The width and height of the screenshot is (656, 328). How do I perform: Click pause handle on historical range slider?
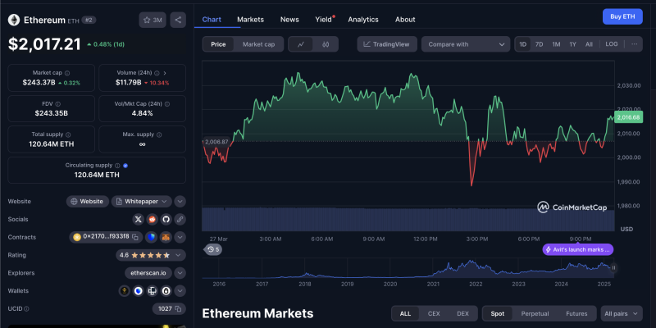click(613, 268)
